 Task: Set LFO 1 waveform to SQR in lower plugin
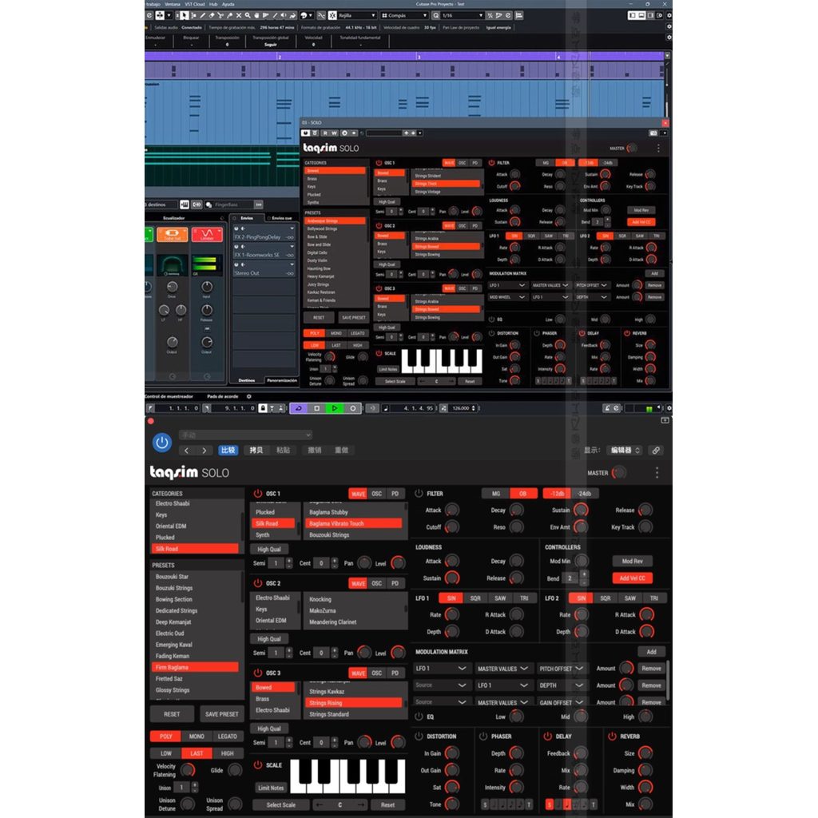475,598
